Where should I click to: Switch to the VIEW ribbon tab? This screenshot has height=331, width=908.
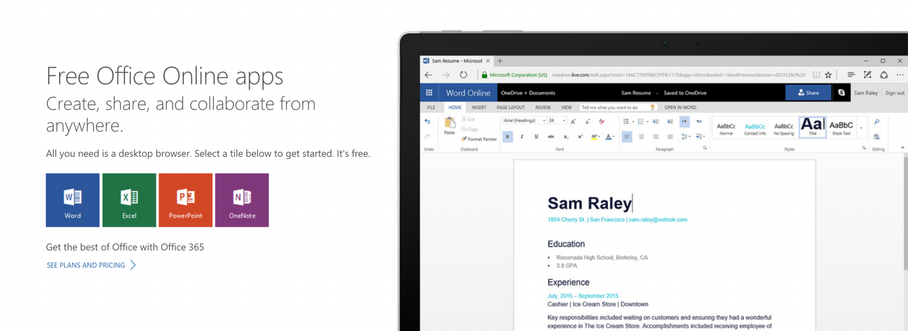click(x=566, y=107)
